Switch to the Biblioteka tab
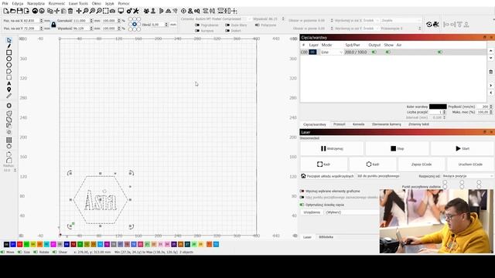Viewport: 495px width, 278px height. pos(326,237)
